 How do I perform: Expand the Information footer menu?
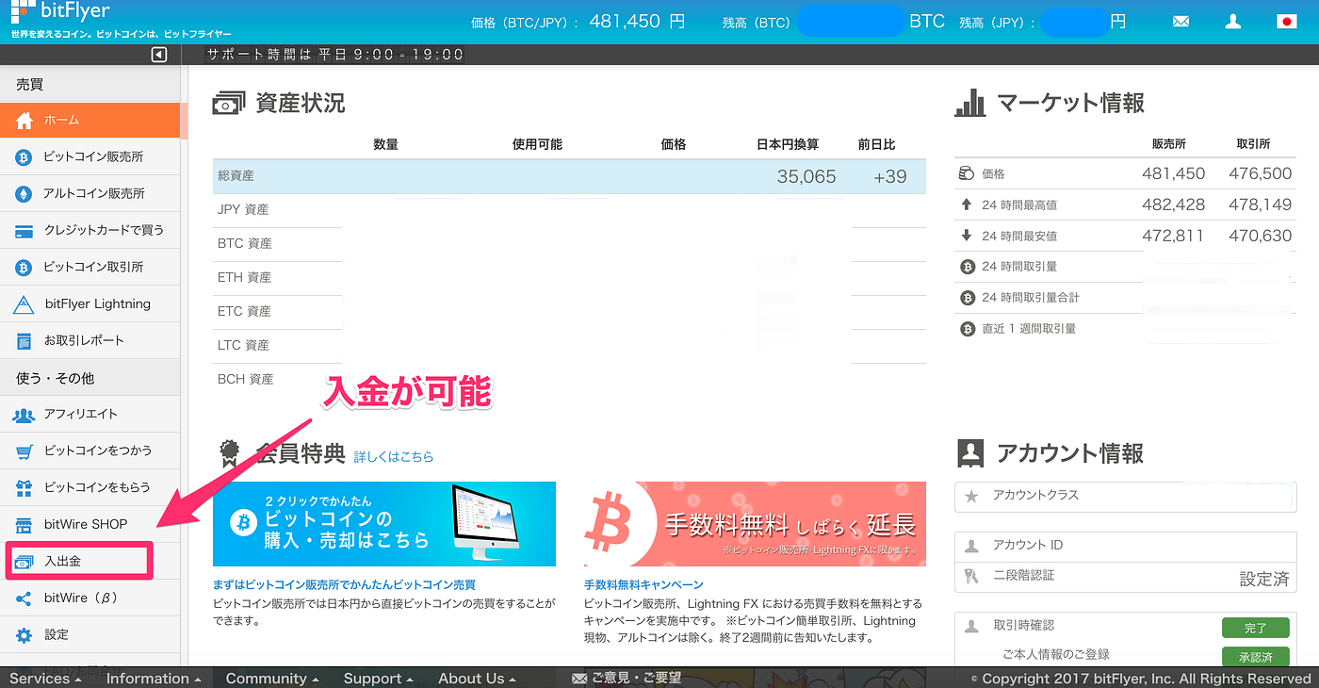click(154, 679)
